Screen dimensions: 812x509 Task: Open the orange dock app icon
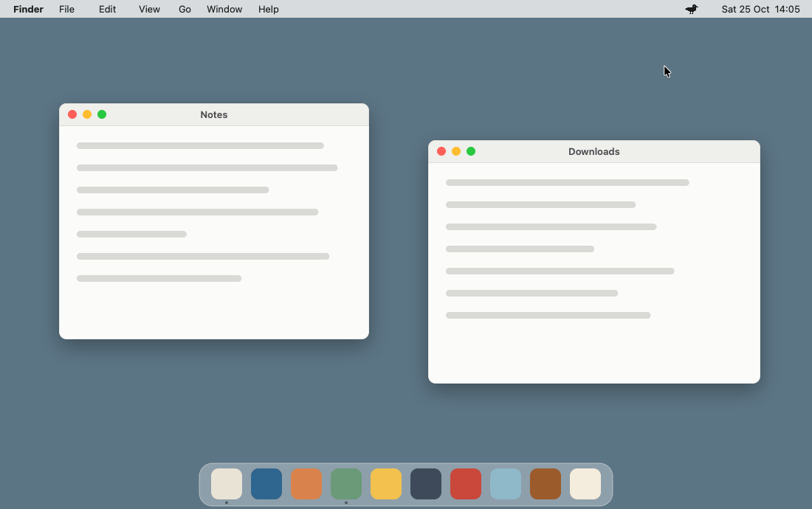(306, 484)
